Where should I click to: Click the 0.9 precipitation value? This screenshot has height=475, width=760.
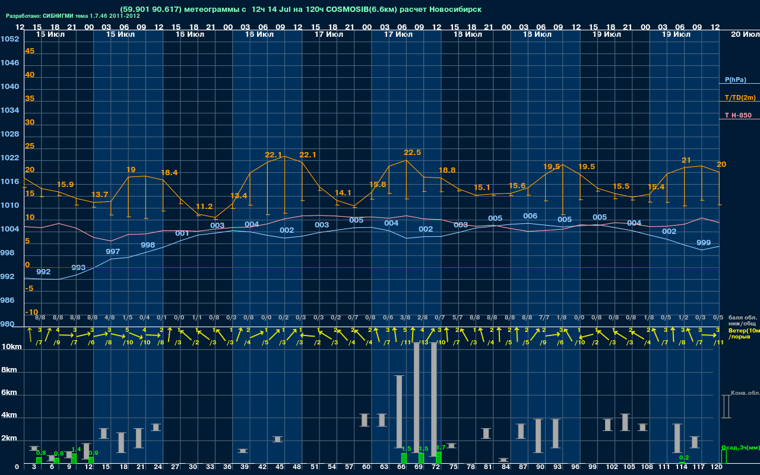point(93,453)
